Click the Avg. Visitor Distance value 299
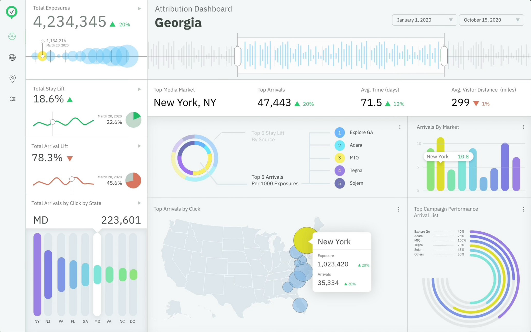This screenshot has width=531, height=332. click(461, 103)
